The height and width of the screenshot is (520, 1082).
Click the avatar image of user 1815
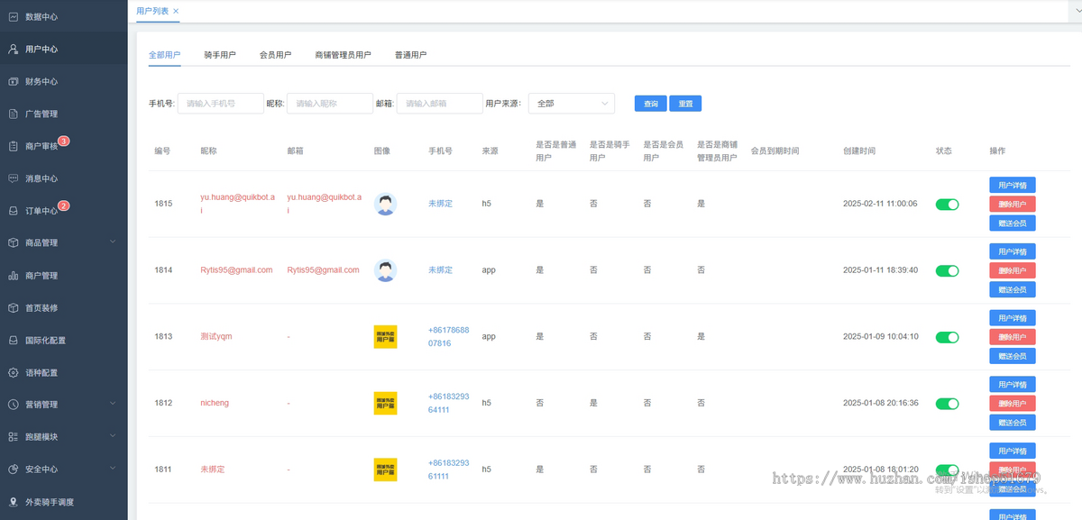coord(385,205)
